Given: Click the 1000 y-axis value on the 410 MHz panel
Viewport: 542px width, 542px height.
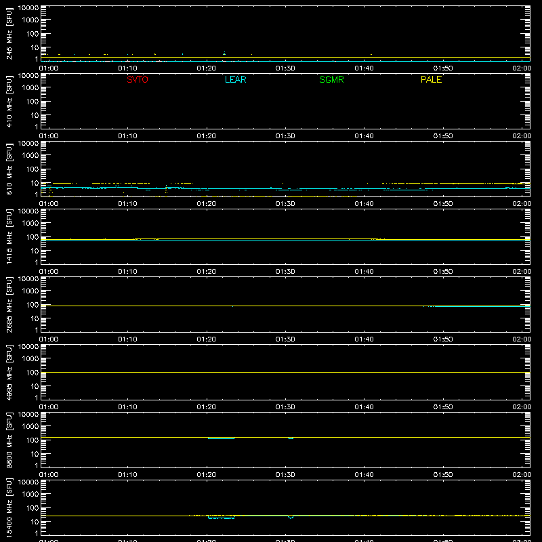Looking at the screenshot, I should 30,88.
